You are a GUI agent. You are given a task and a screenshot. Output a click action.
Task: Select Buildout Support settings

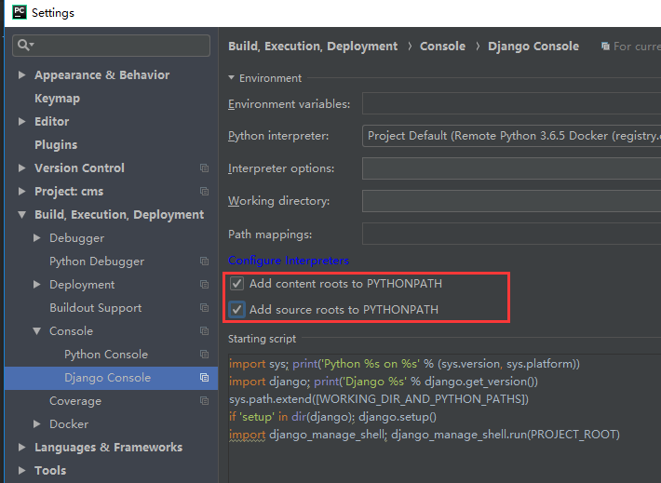95,308
